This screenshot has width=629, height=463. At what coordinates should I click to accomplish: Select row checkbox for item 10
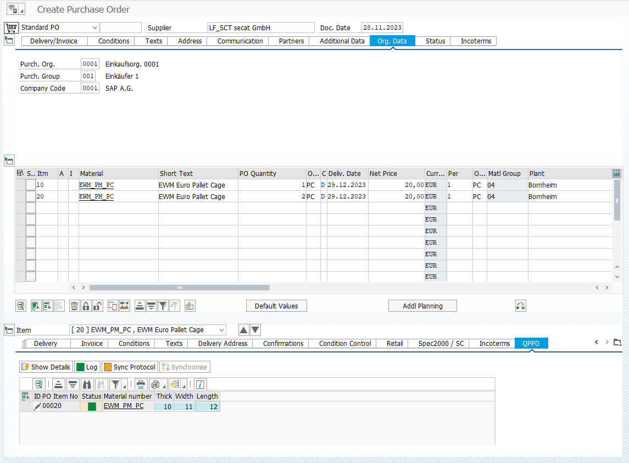pyautogui.click(x=31, y=185)
